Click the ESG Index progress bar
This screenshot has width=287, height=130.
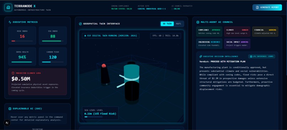pos(53,41)
